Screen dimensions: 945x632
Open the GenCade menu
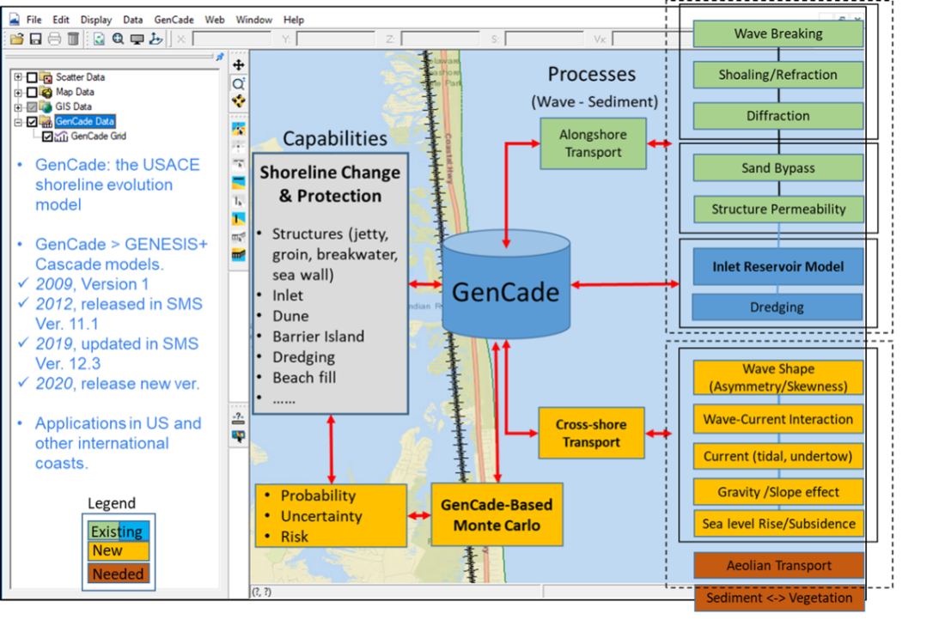(174, 20)
